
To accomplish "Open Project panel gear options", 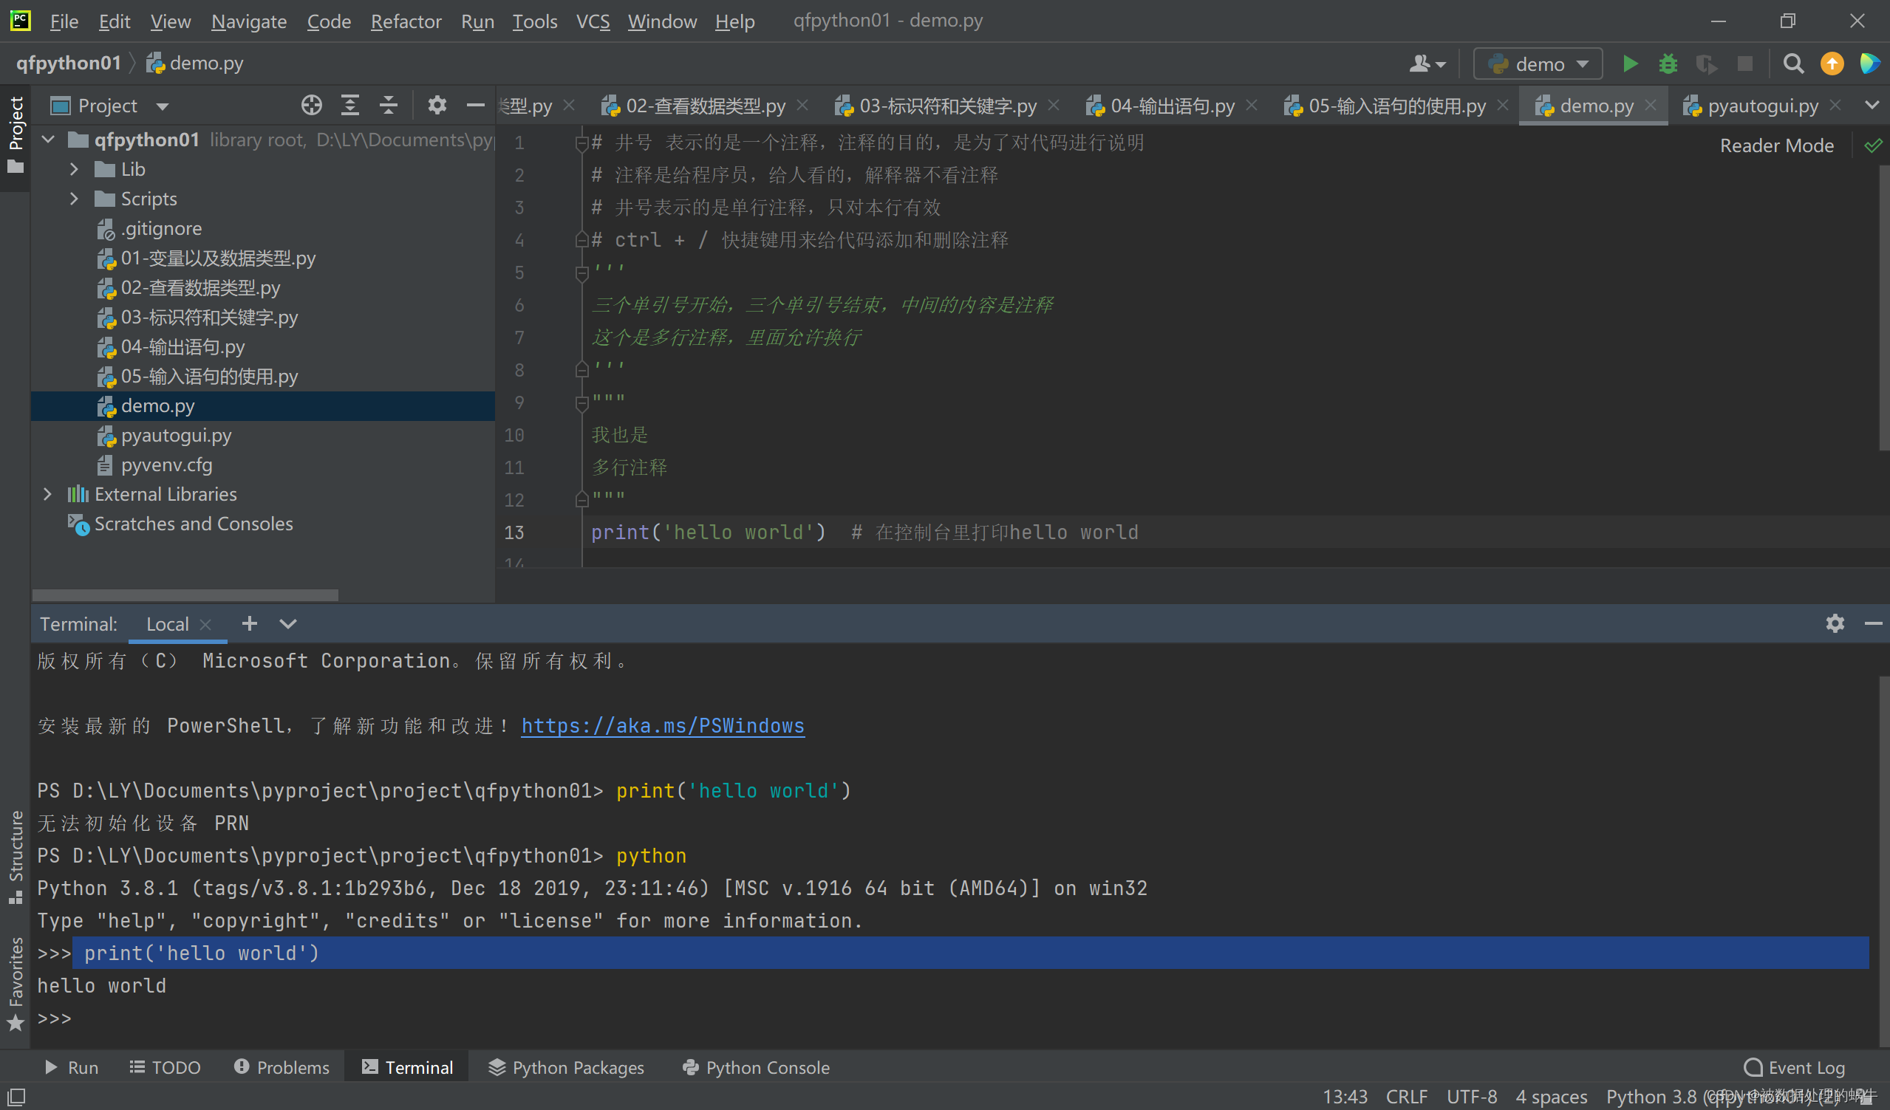I will pyautogui.click(x=437, y=105).
